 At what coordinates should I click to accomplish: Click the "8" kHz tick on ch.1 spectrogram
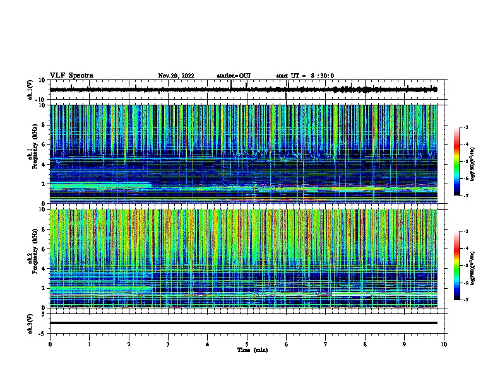(44, 125)
